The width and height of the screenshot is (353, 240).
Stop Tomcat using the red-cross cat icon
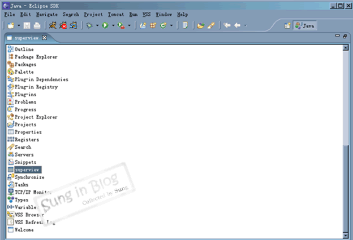click(x=63, y=25)
